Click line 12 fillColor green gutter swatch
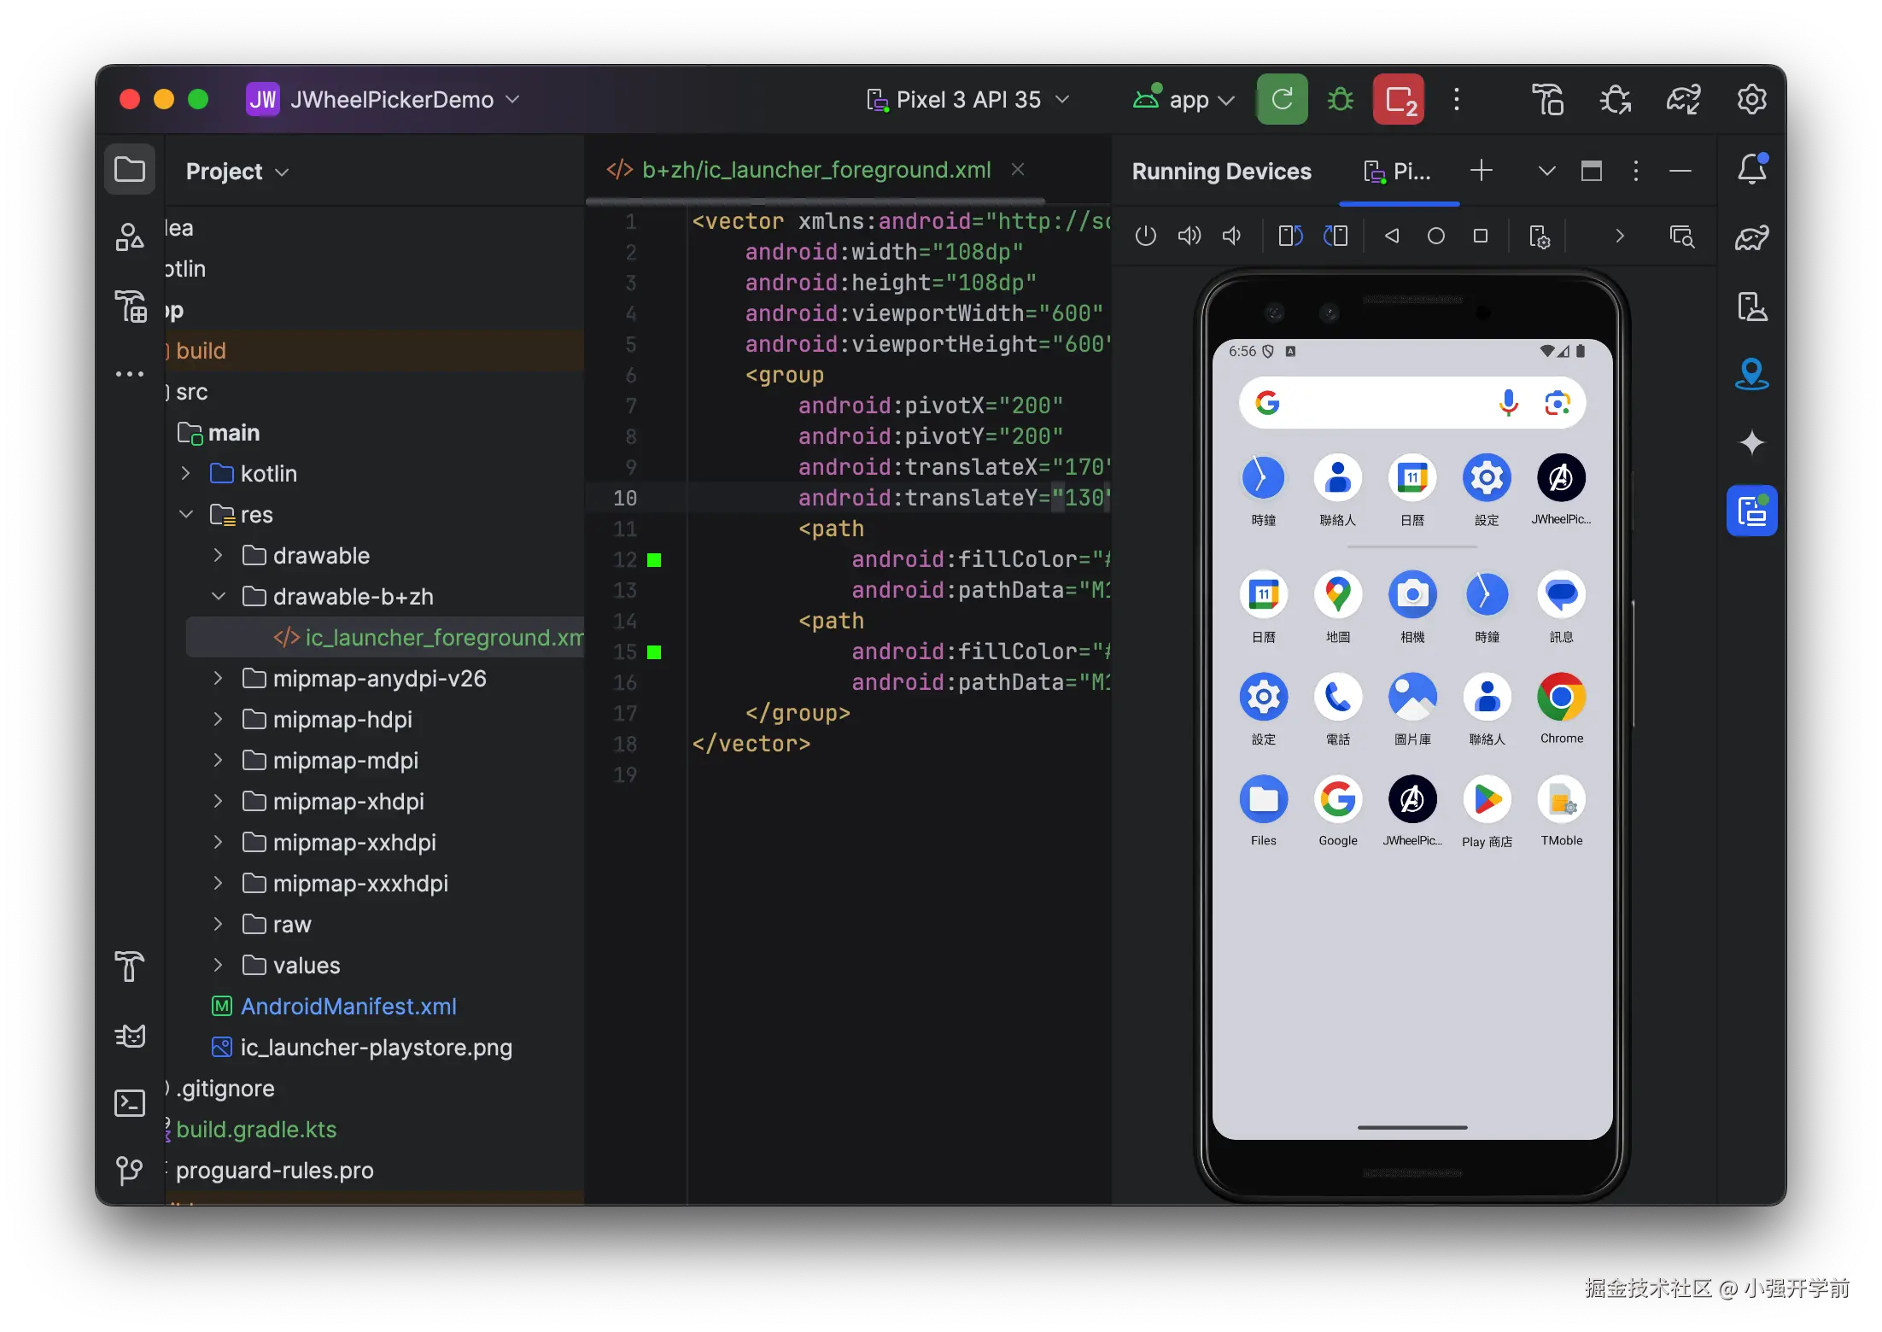The height and width of the screenshot is (1332, 1882). pyautogui.click(x=654, y=560)
